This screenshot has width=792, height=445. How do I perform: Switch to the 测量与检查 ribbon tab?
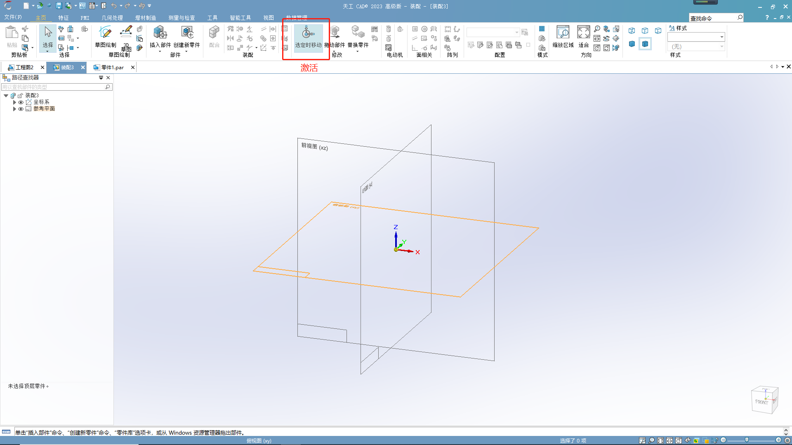pos(181,18)
